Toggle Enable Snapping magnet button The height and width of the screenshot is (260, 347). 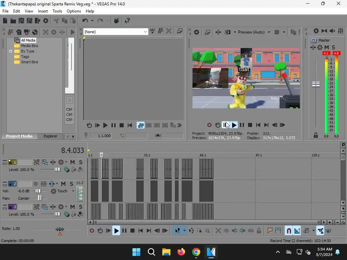[x=289, y=231]
